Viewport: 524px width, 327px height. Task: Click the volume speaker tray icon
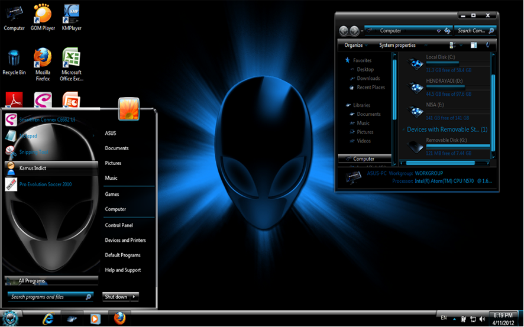[482, 319]
